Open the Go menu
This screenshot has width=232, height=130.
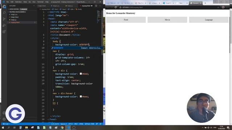(30, 2)
